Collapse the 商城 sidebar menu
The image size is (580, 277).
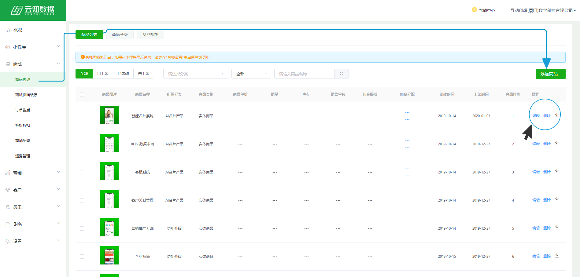(x=58, y=64)
